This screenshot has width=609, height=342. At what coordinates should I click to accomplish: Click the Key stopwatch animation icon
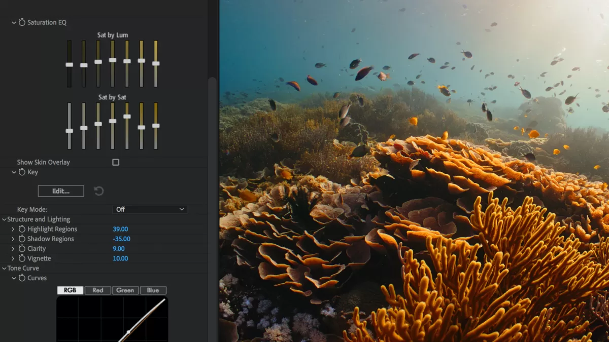tap(22, 172)
